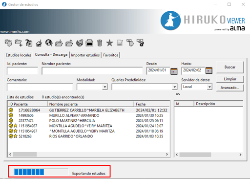Click the globe burn disc icon

[x=80, y=43]
